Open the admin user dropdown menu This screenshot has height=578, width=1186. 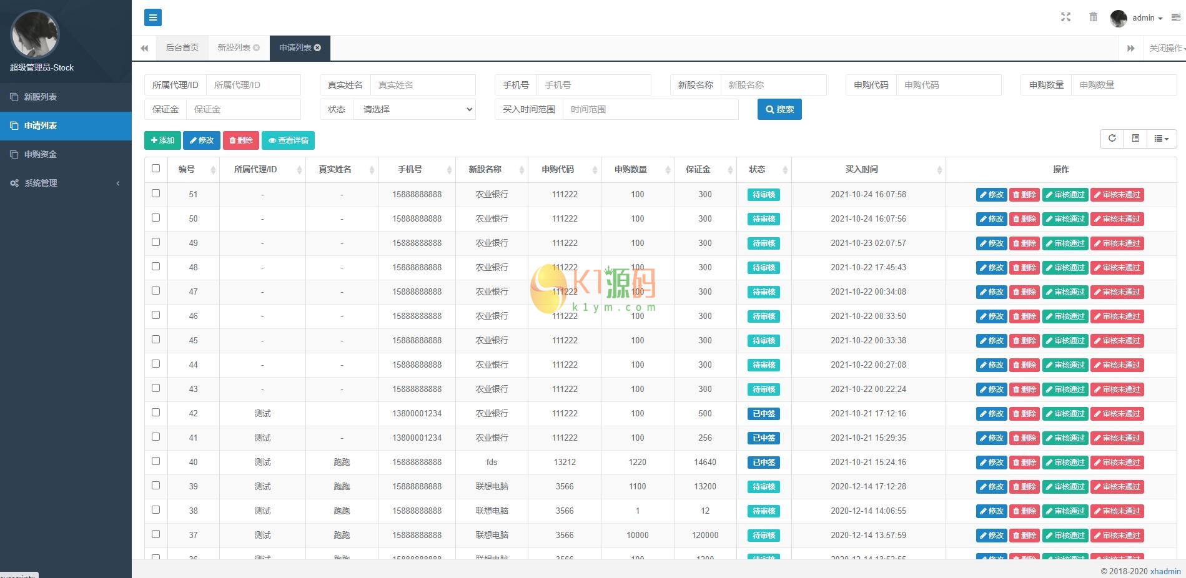click(1147, 18)
